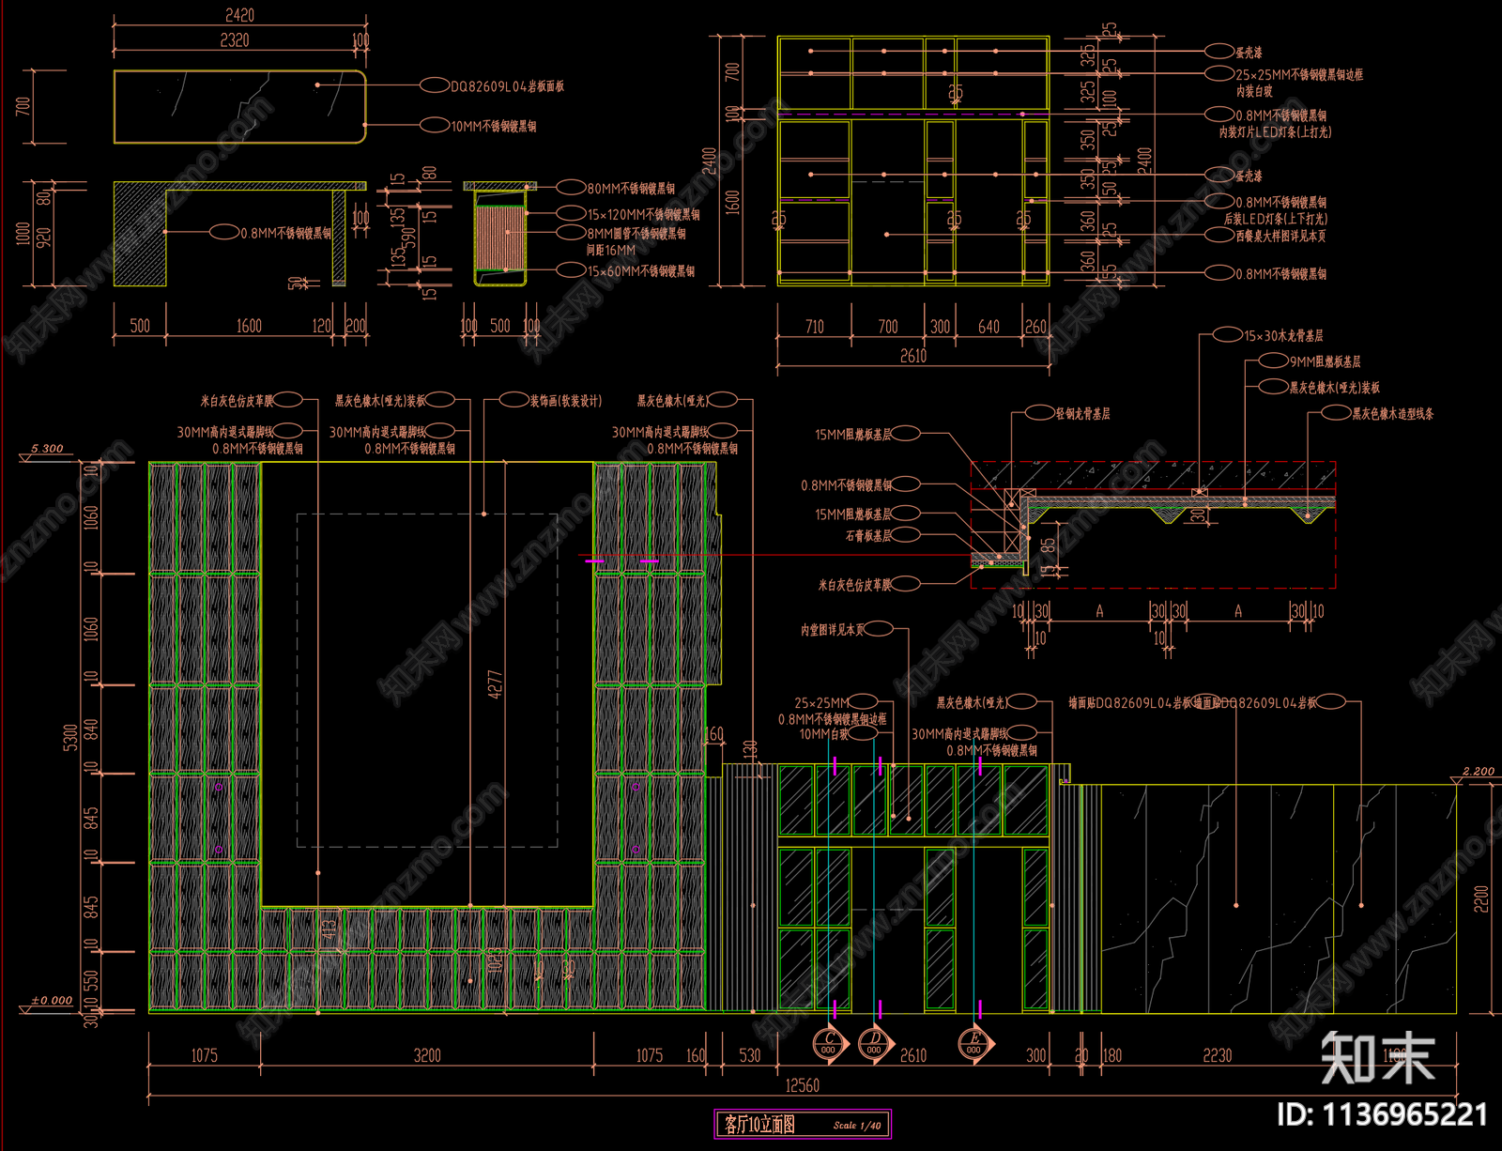Select the 10MM白玻 glass annotation

tap(824, 734)
